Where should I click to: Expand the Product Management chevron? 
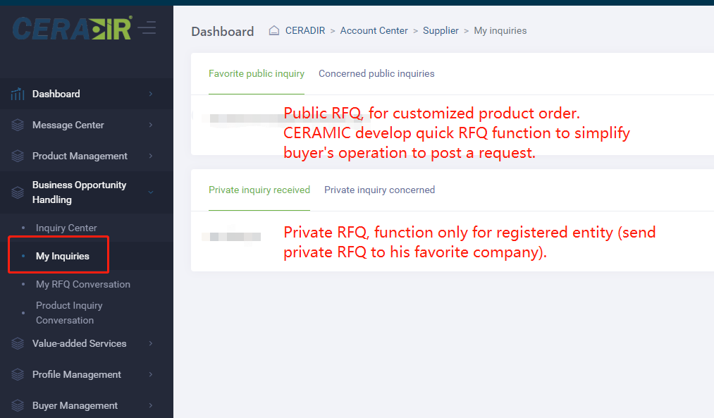click(151, 156)
